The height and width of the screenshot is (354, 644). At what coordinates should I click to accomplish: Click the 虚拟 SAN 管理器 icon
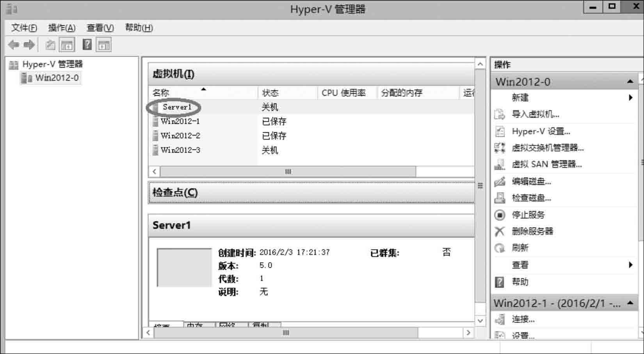500,164
